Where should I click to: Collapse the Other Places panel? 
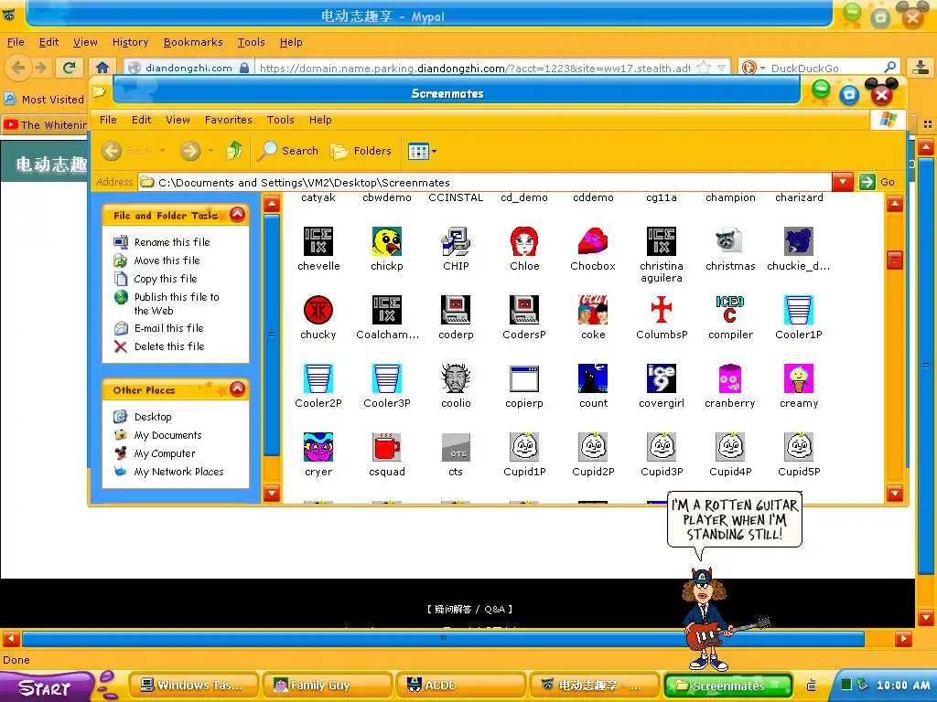pyautogui.click(x=237, y=388)
